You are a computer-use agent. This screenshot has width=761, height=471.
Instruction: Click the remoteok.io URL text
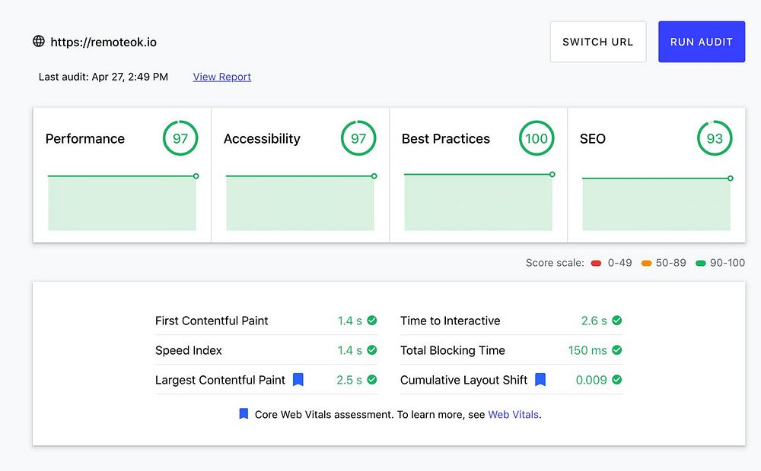pos(103,42)
